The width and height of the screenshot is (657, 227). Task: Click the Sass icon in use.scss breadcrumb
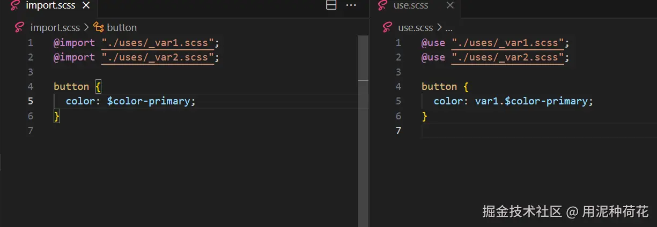pos(387,27)
